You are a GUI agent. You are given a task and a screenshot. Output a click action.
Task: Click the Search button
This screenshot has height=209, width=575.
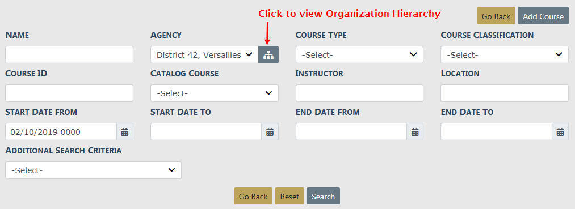point(323,196)
